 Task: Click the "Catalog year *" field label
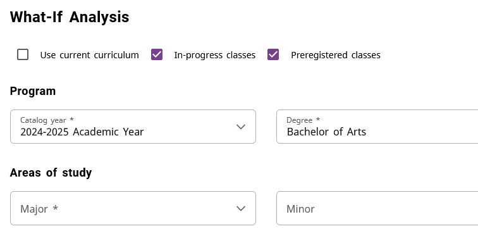point(47,120)
